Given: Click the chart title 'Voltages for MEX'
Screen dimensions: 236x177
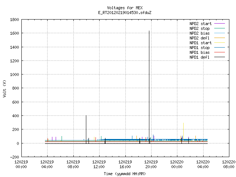Looking at the screenshot, I should coord(125,8).
